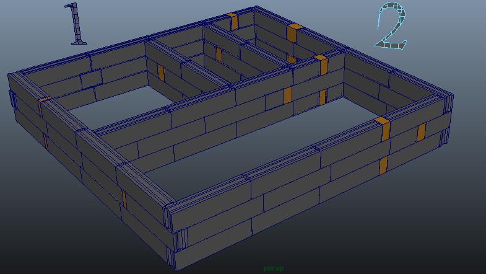Viewport: 486px width, 274px height.
Task: Select the gray number 1 mesh
Action: point(77,26)
